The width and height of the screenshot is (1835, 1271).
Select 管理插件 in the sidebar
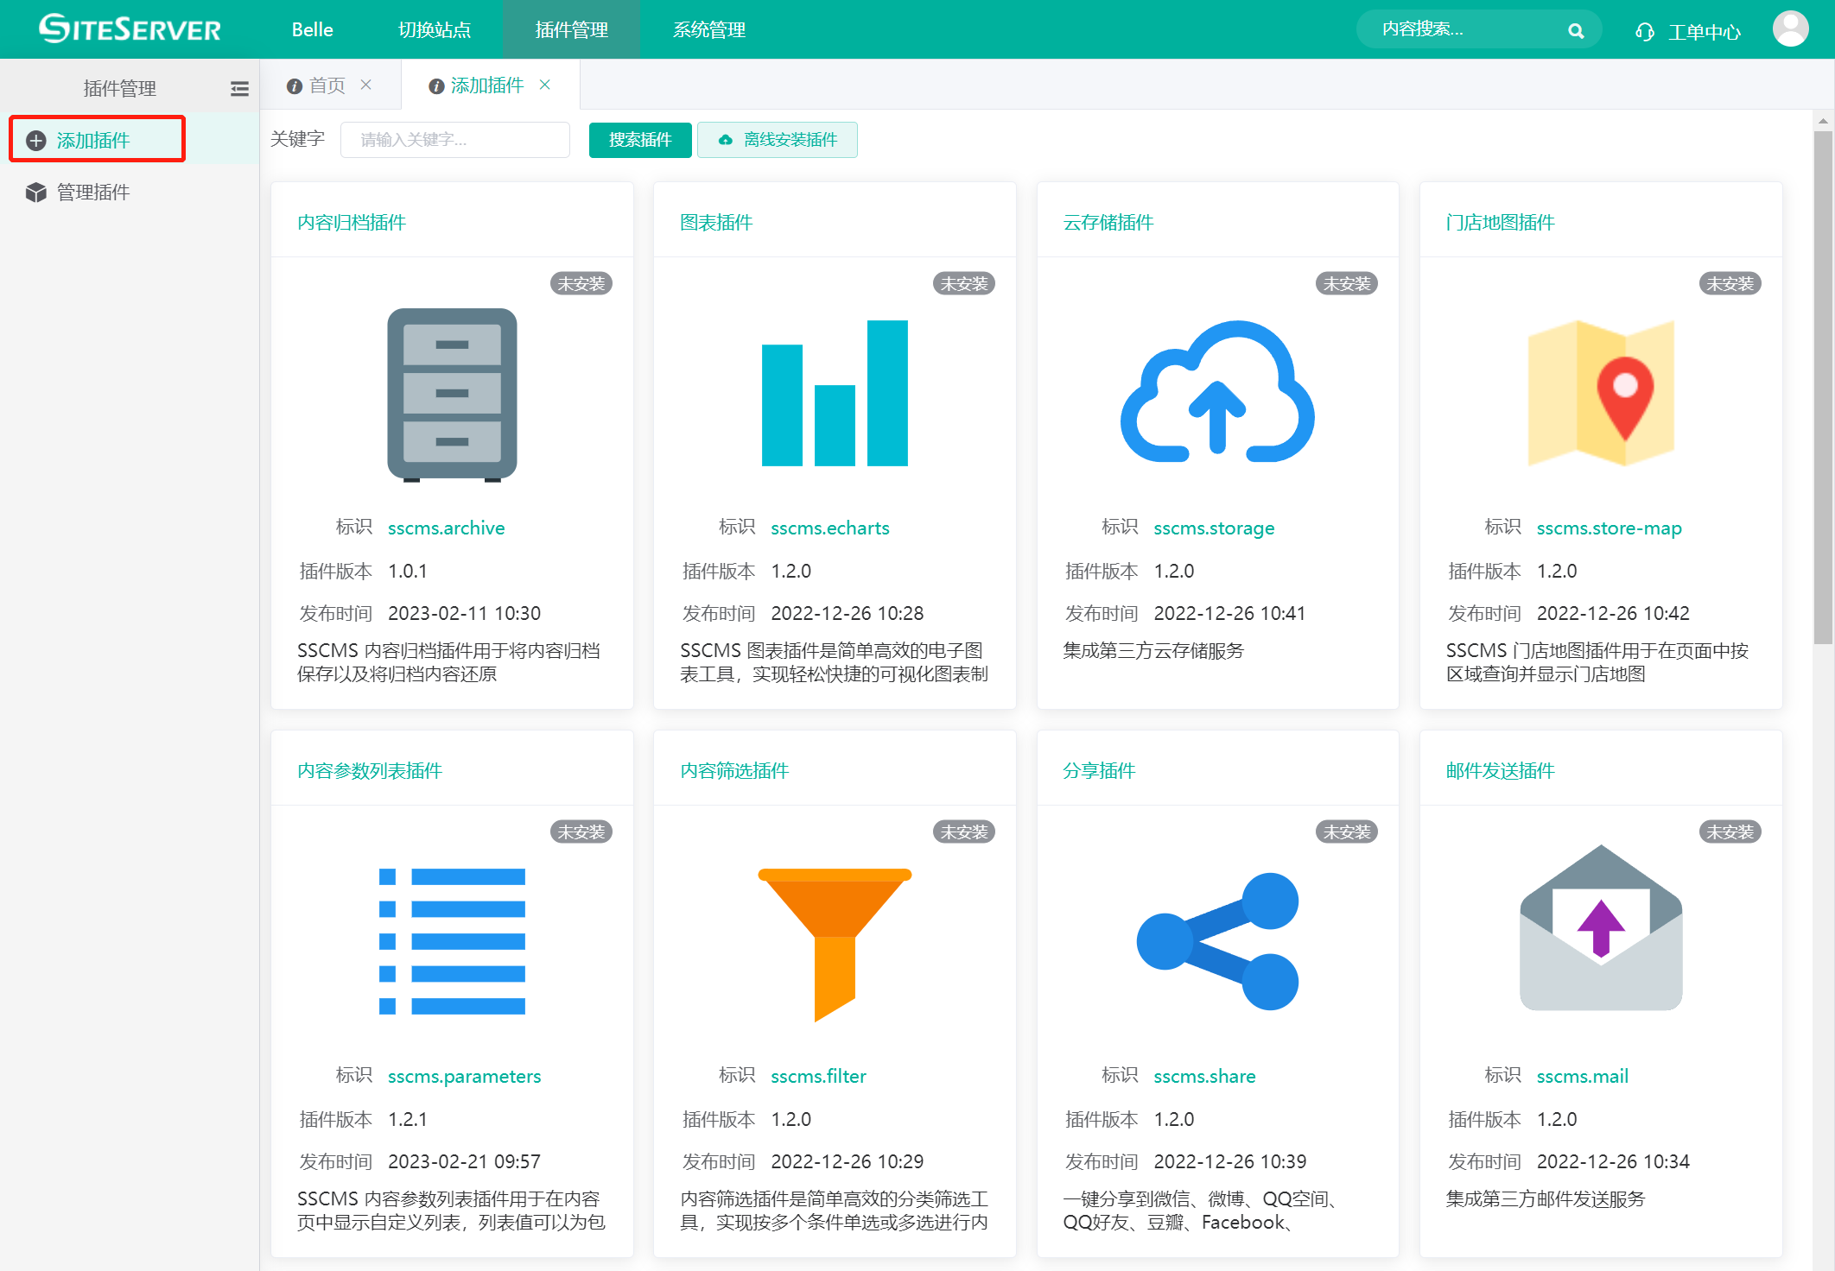[92, 193]
